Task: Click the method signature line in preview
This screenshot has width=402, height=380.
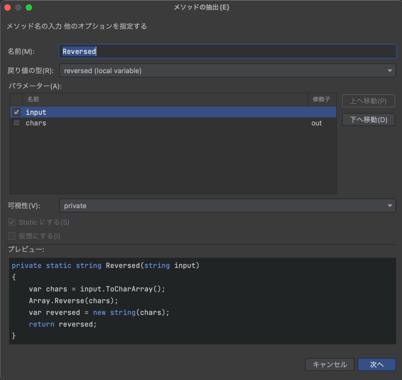Action: point(105,265)
